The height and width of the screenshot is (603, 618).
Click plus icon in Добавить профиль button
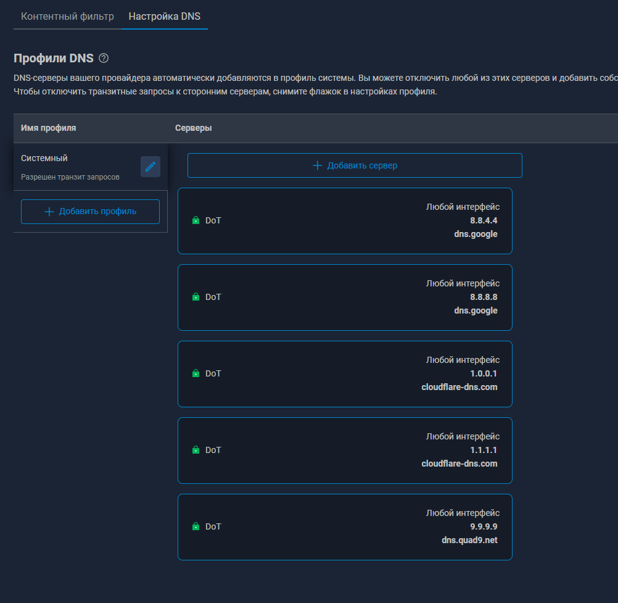[49, 212]
